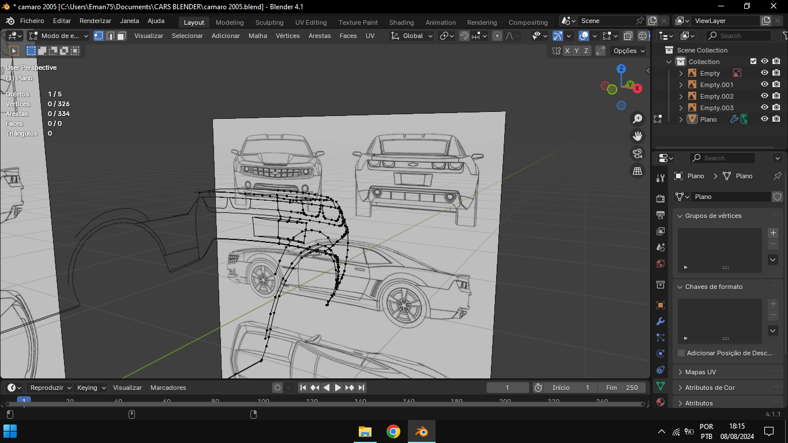The height and width of the screenshot is (443, 788).
Task: Open the Modifiers wrench properties tab
Action: (661, 321)
